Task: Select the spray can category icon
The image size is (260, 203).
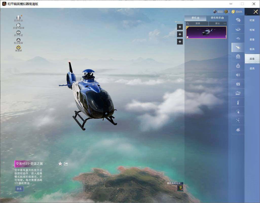Action: [x=238, y=103]
